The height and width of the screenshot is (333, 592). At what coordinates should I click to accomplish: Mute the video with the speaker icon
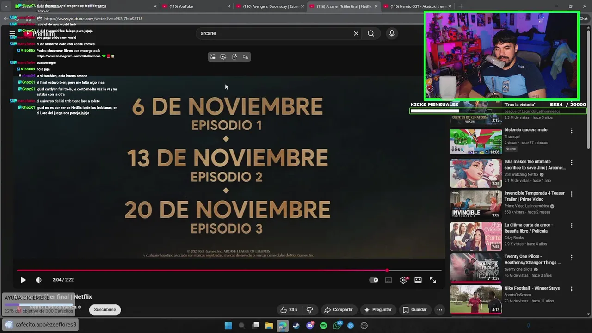pyautogui.click(x=38, y=280)
